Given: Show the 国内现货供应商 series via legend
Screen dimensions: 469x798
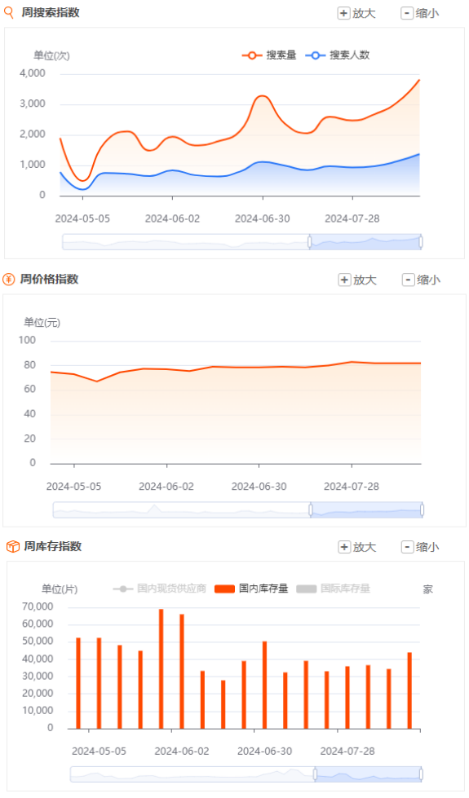Looking at the screenshot, I should coord(160,589).
